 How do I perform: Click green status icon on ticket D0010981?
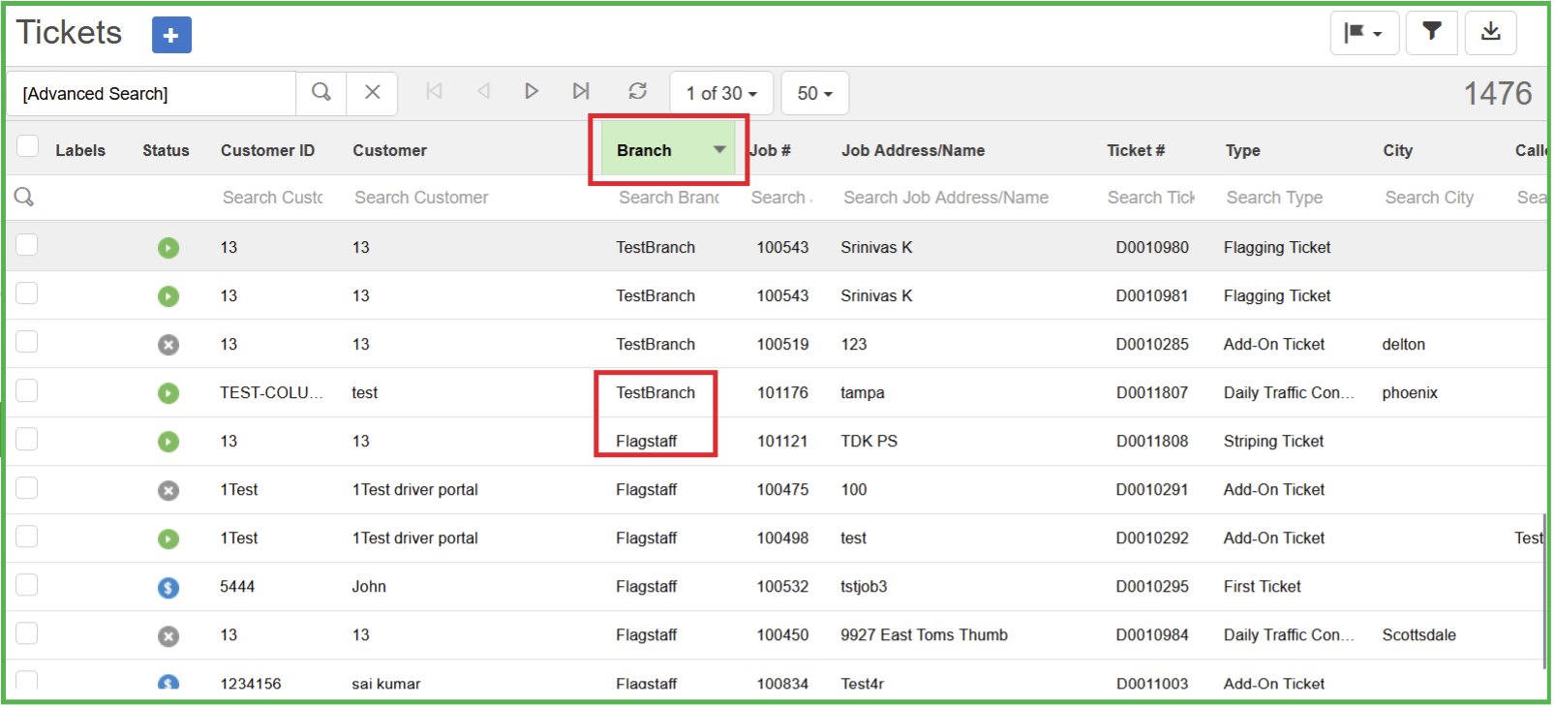(x=168, y=296)
